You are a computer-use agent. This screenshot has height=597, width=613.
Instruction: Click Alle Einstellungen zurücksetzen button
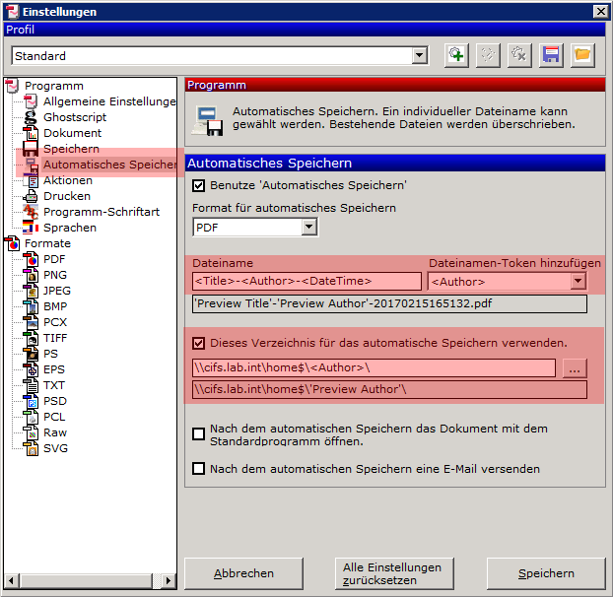click(394, 573)
